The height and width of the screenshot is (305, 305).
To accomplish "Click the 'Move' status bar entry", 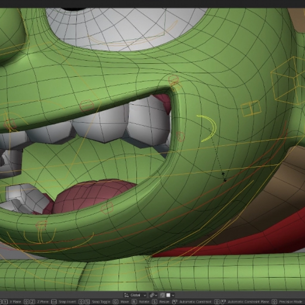I will point(125,302).
